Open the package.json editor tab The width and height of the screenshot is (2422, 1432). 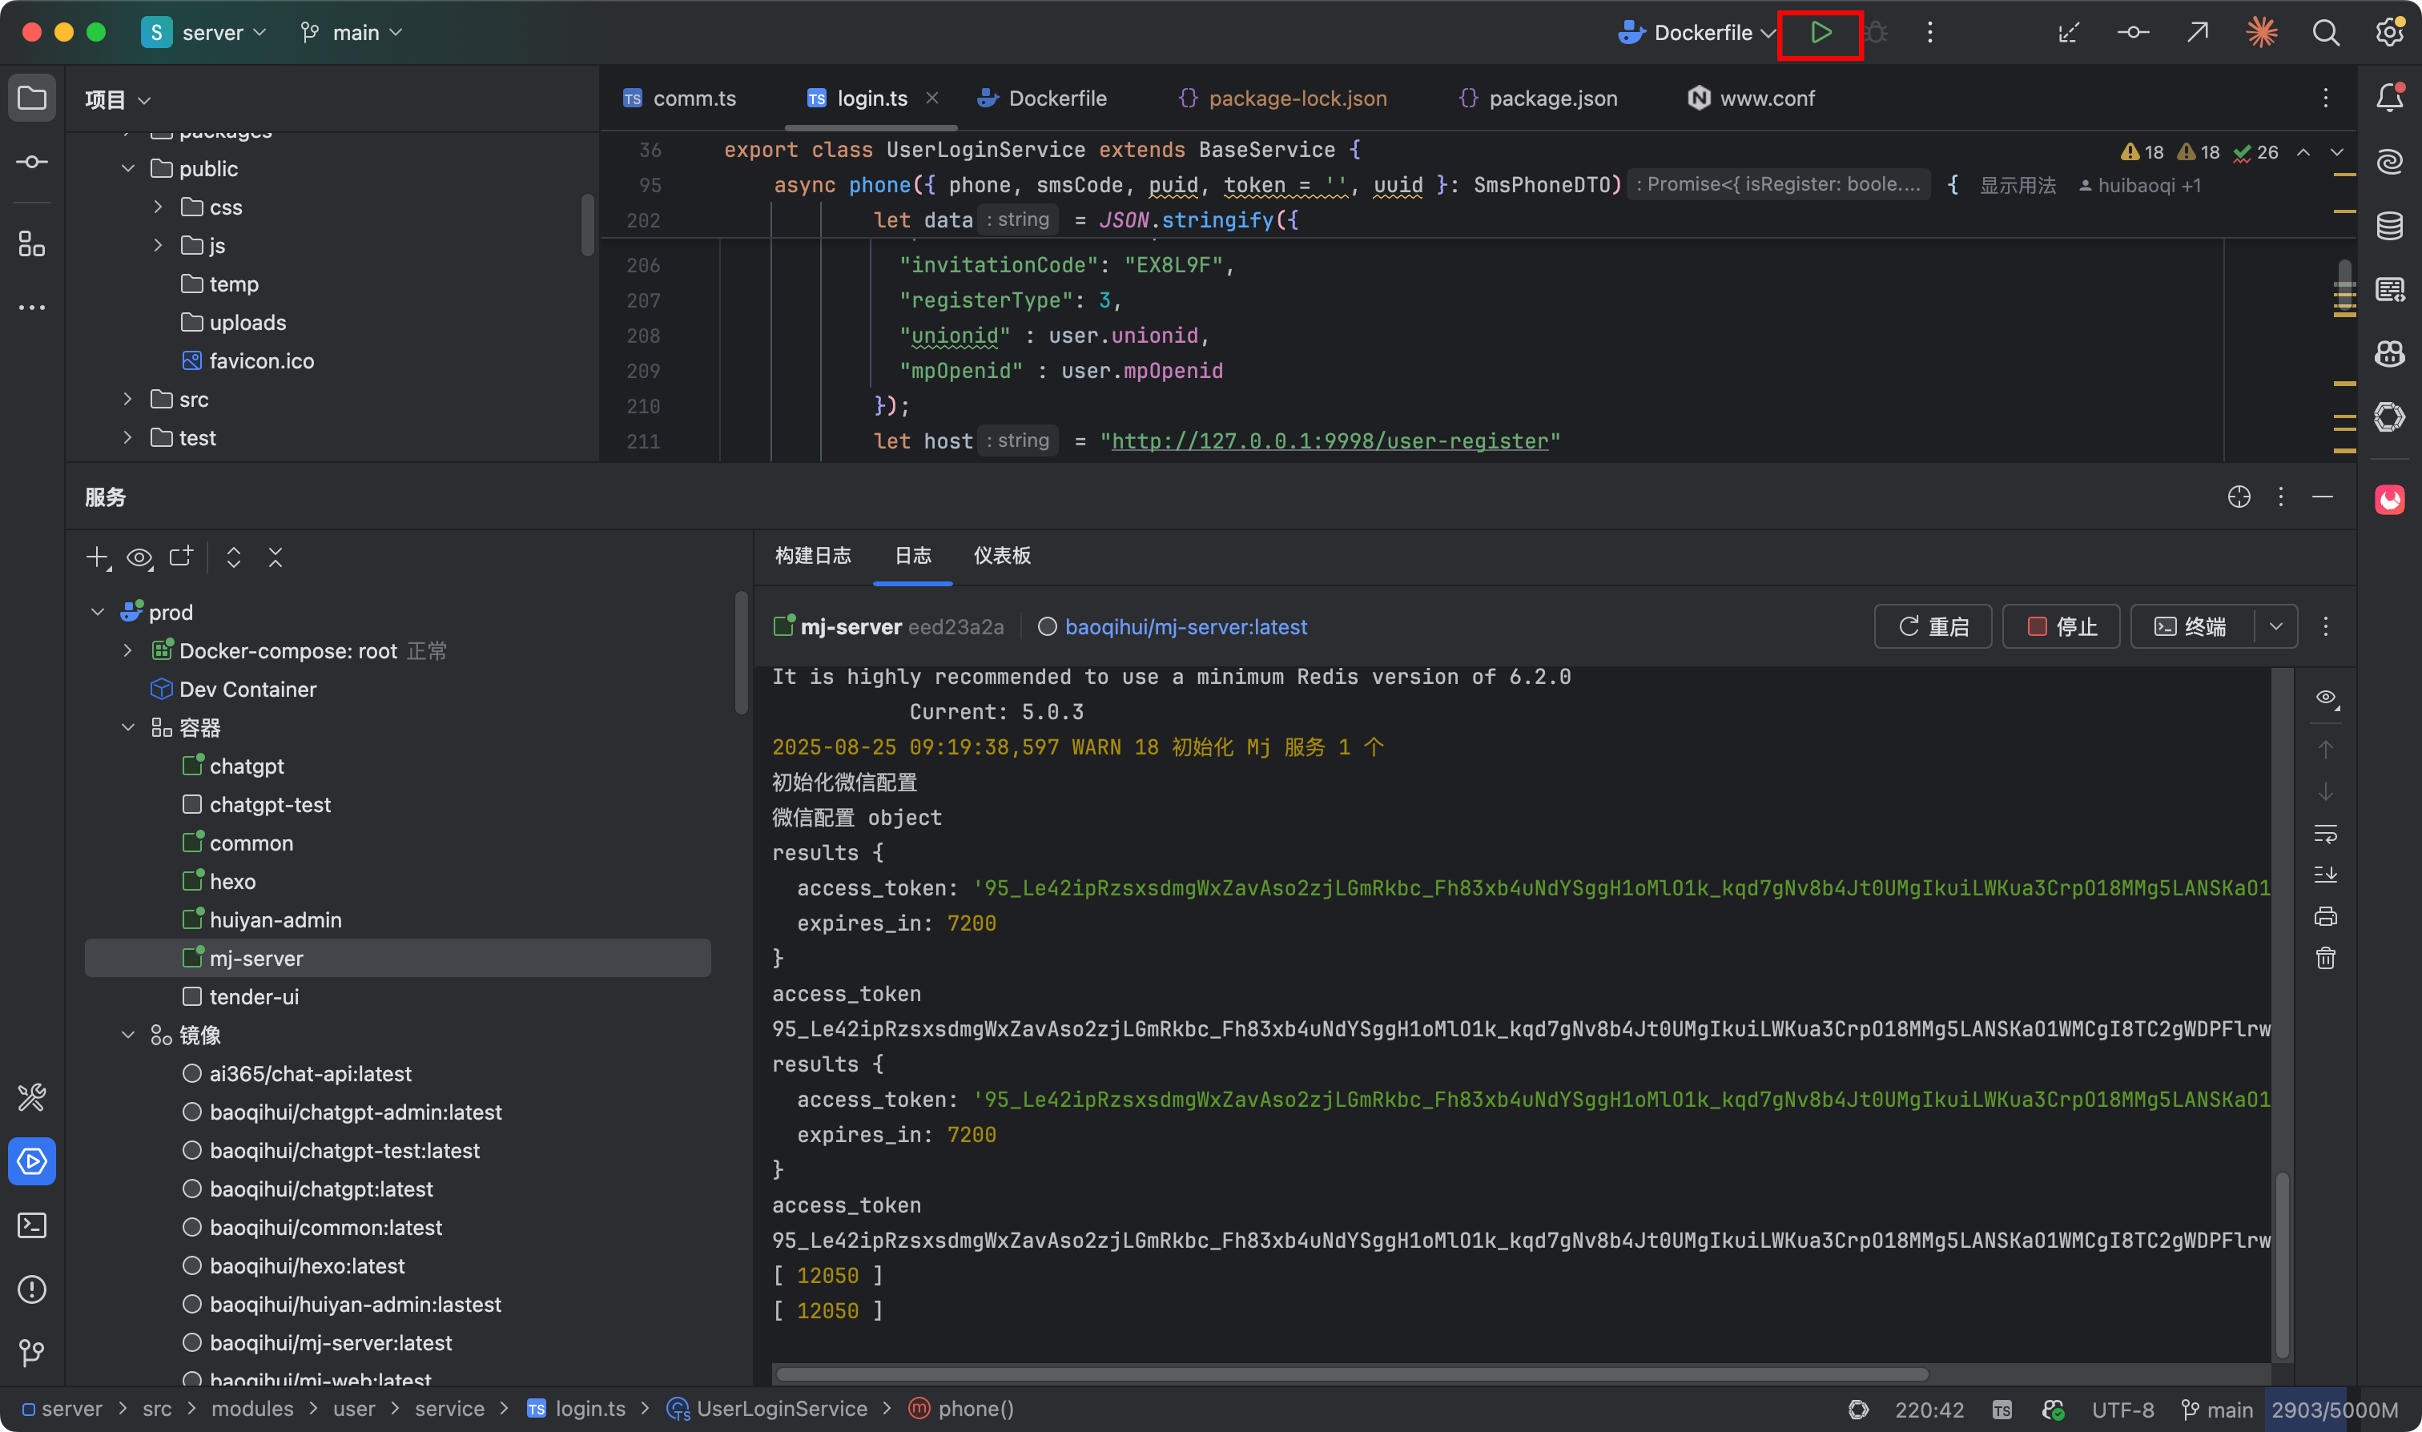(1551, 99)
